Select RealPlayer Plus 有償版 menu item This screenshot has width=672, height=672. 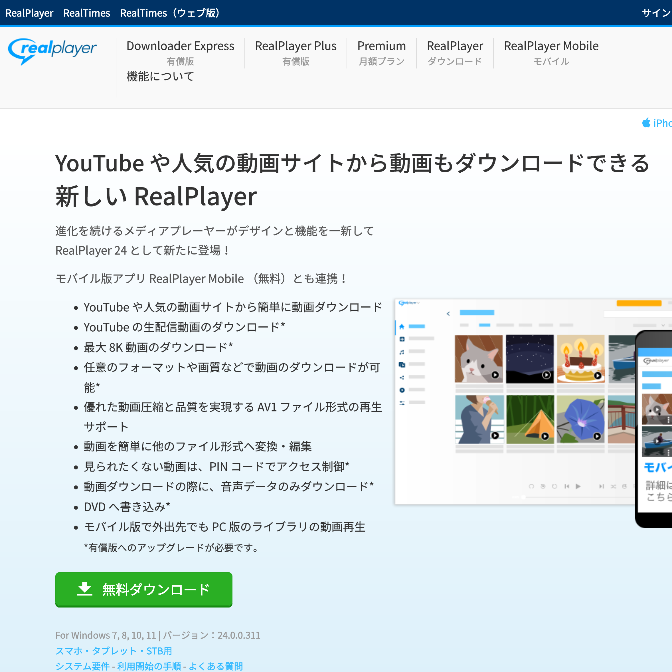[x=296, y=53]
